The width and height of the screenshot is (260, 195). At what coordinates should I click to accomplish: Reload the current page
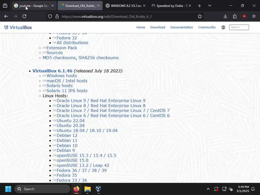point(24,16)
